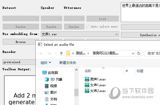
Task: Click 亲测可以以假乱... breadcrumb segment
Action: click(105, 53)
